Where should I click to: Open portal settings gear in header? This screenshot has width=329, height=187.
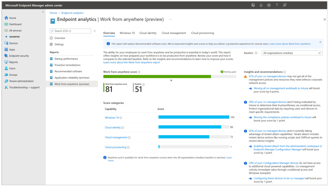tap(269, 5)
